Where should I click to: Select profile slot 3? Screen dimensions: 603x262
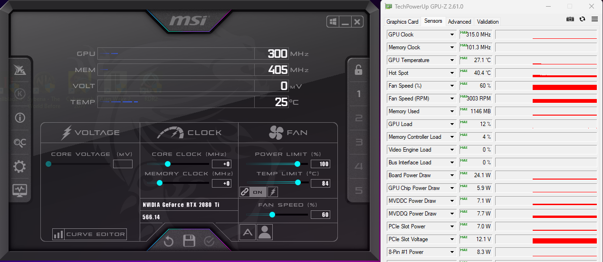(x=359, y=142)
